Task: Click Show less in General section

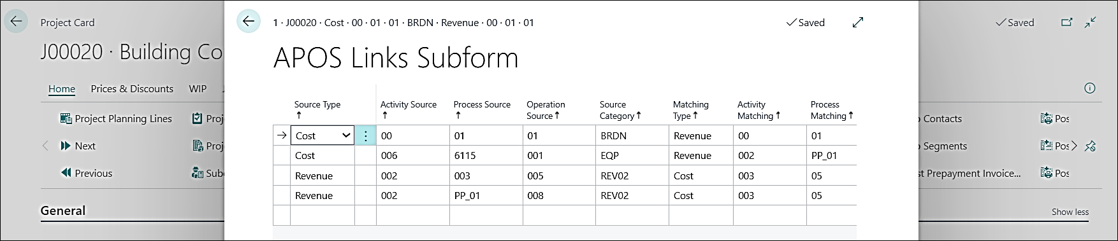Action: point(1070,212)
